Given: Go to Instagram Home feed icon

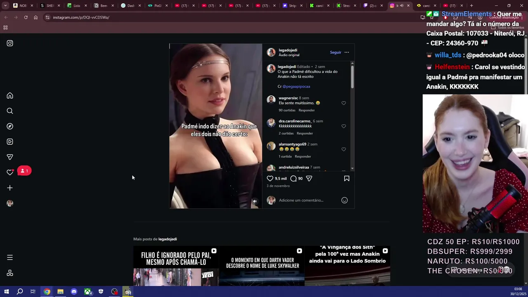Looking at the screenshot, I should click(x=10, y=96).
